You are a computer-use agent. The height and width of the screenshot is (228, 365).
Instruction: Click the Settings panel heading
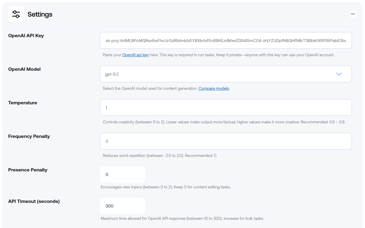click(x=40, y=14)
